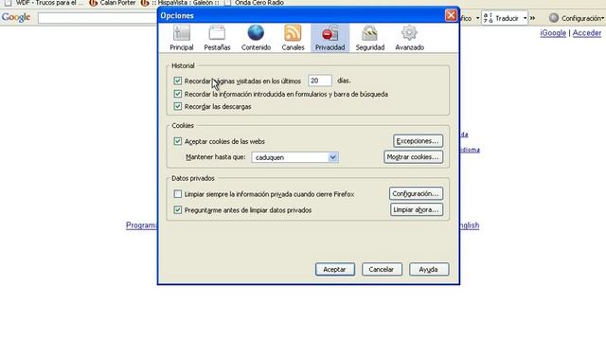Open private data Configuración button
This screenshot has height=341, width=606.
[416, 193]
